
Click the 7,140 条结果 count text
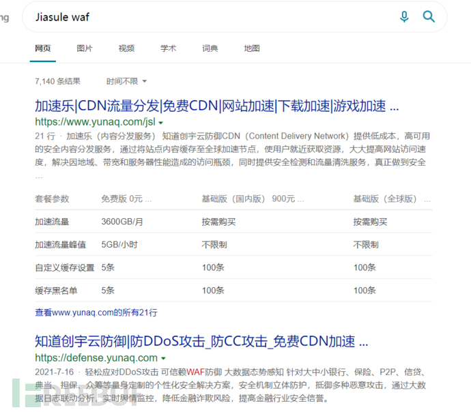coord(57,81)
